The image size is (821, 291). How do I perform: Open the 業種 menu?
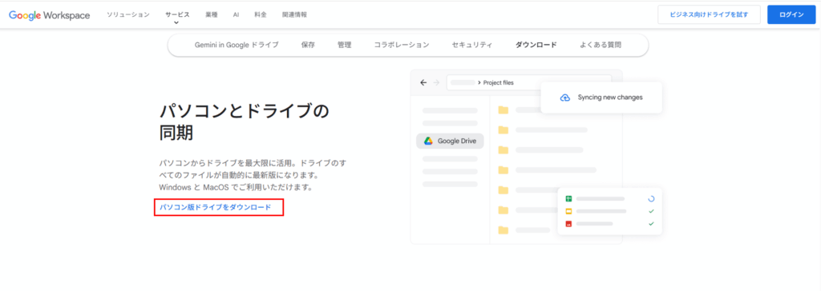[212, 14]
